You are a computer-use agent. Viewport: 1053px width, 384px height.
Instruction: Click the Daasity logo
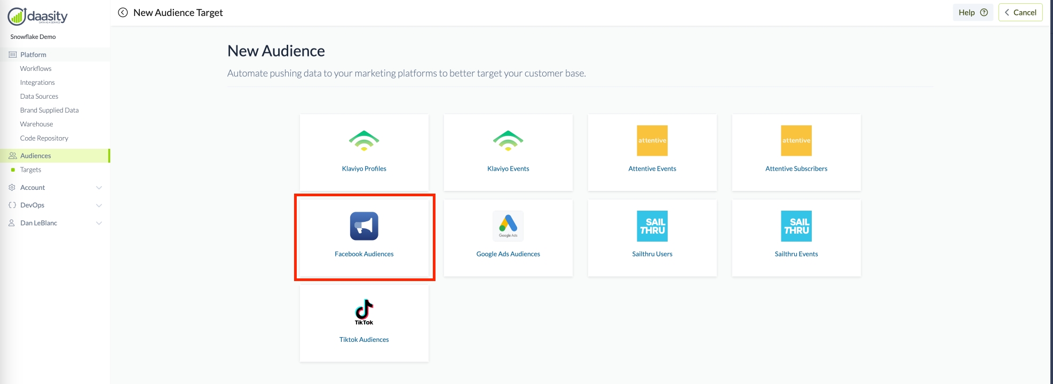pos(37,17)
